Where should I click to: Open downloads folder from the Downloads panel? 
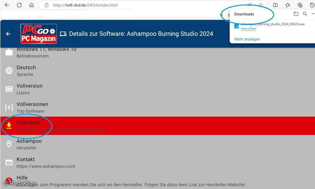296,14
